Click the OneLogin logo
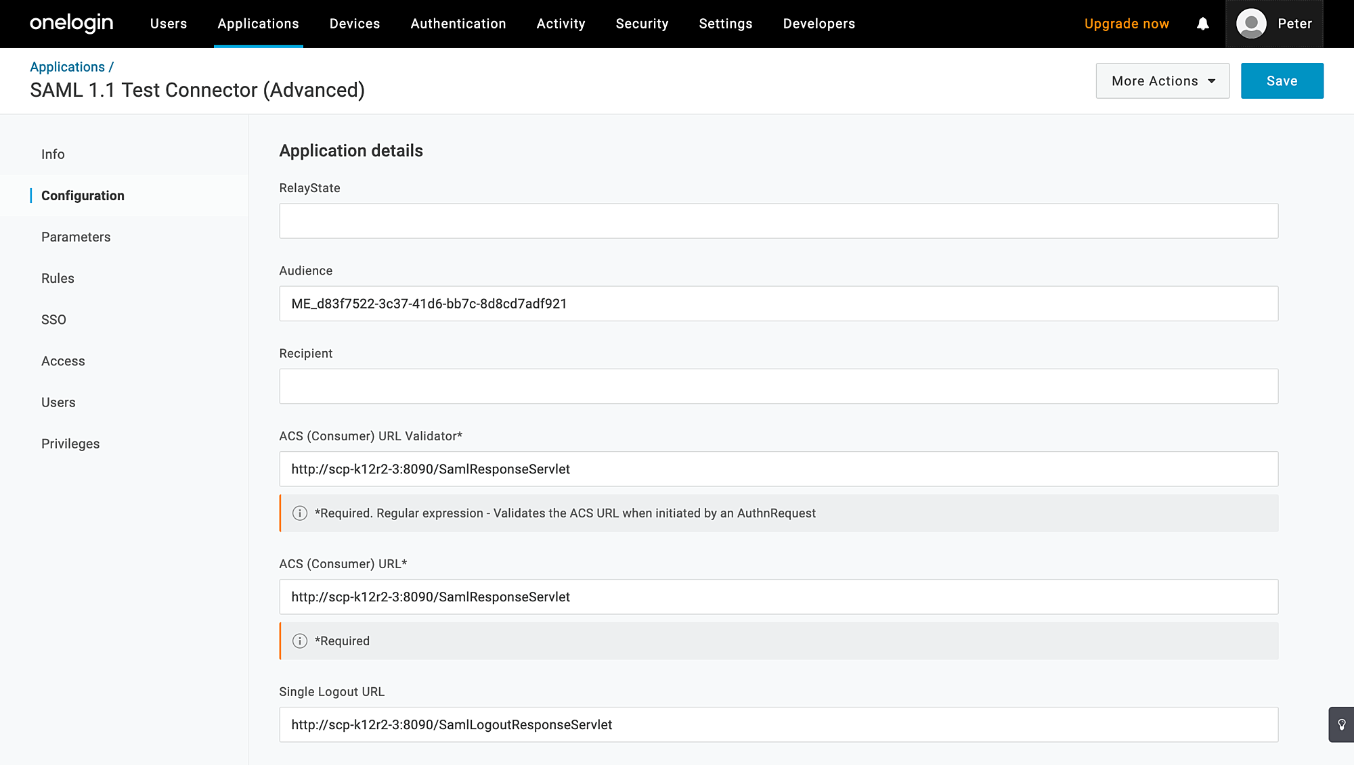 click(x=71, y=24)
